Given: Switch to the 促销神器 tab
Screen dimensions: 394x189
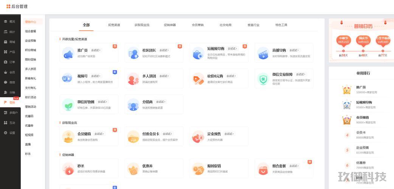Looking at the screenshot, I should [x=170, y=25].
